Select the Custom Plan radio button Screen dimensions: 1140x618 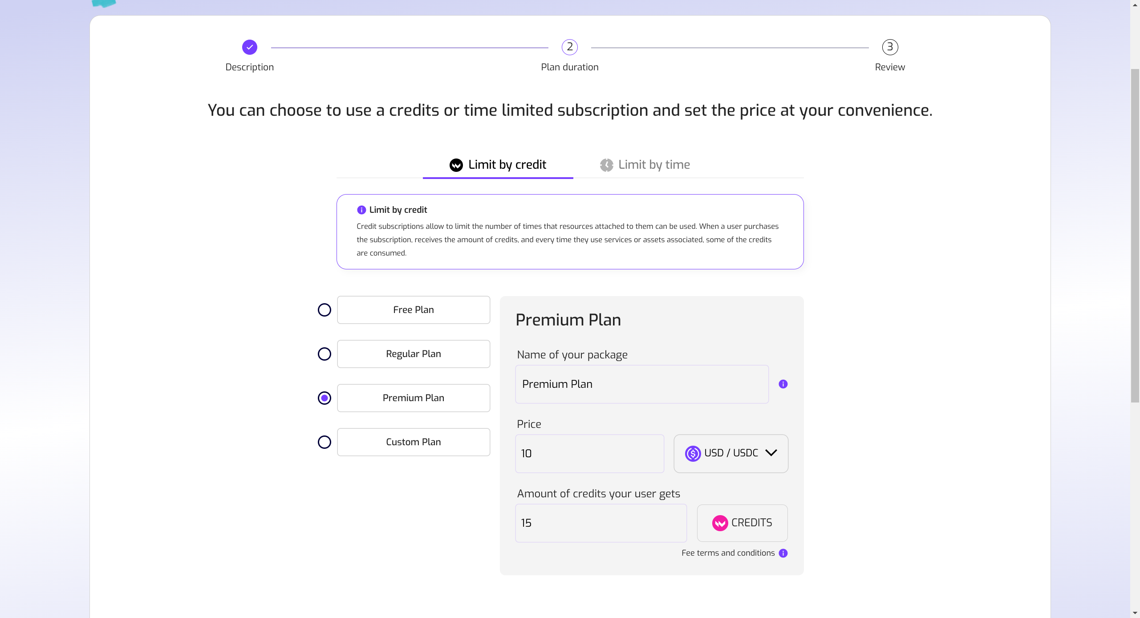coord(324,442)
